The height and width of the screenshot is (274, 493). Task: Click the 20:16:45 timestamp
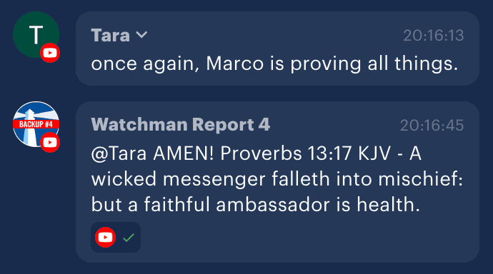point(432,126)
